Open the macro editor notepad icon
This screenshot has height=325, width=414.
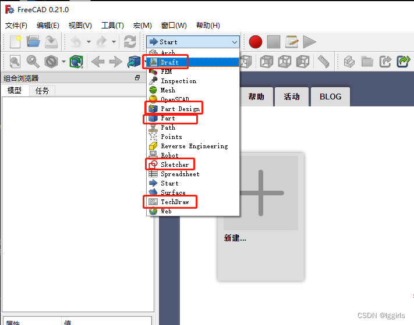tap(292, 42)
